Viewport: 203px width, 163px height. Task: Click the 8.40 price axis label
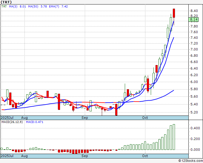pos(194,11)
